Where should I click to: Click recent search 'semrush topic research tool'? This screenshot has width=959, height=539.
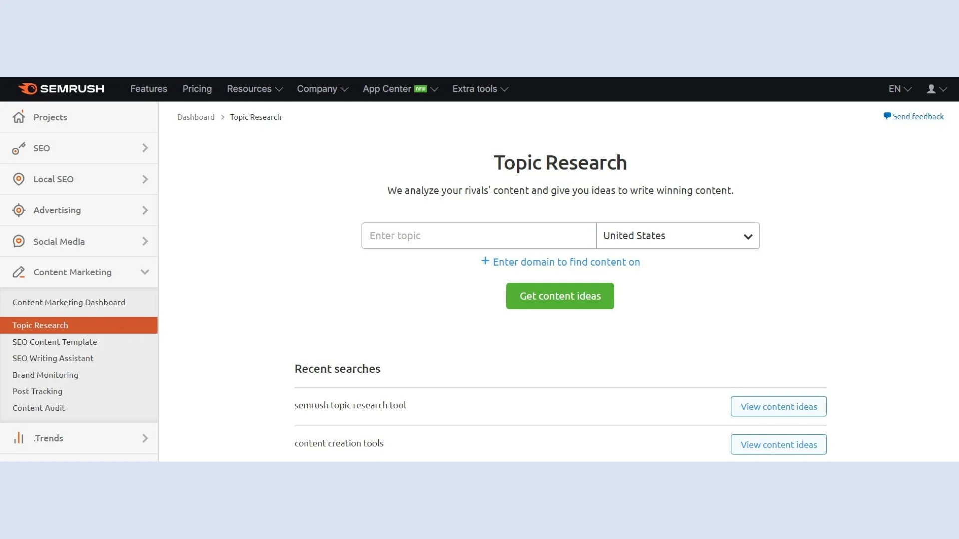click(x=350, y=405)
